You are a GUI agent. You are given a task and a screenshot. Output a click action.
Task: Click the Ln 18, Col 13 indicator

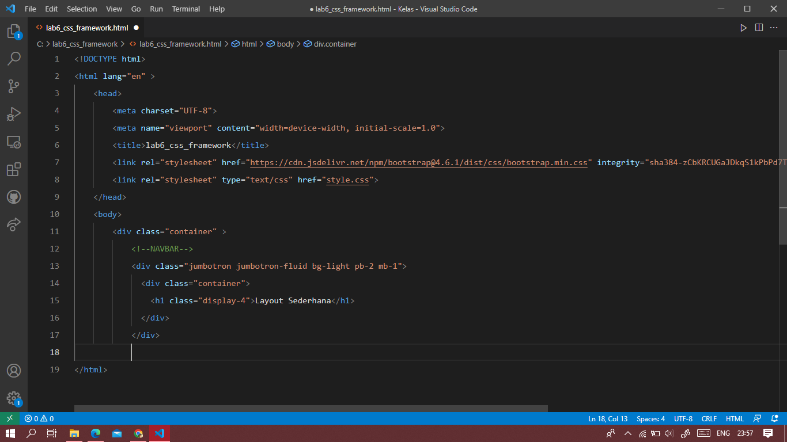tap(608, 418)
